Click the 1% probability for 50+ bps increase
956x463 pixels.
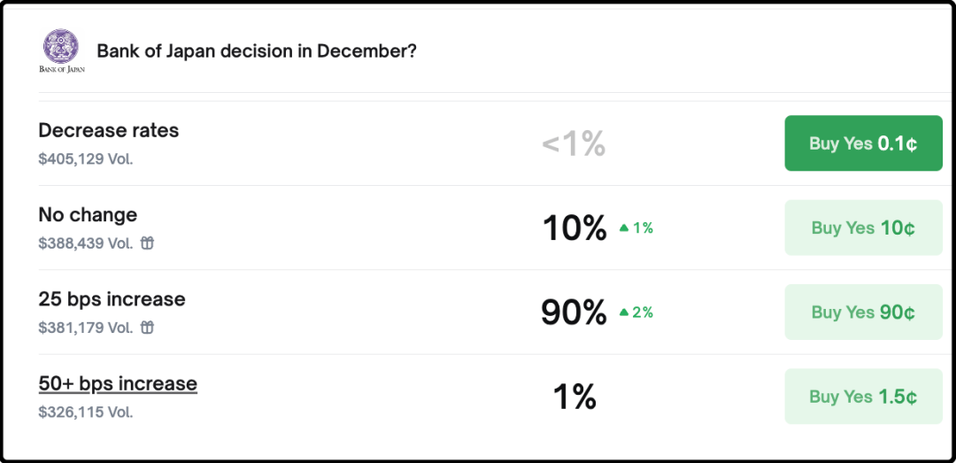[574, 397]
